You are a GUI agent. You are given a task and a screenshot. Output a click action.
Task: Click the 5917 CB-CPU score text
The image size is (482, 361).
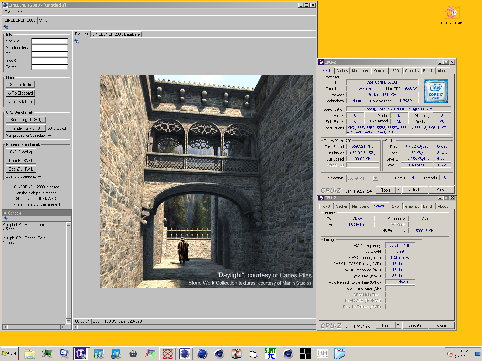(x=58, y=128)
